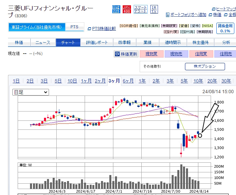Select the 2年 chart period

(x=156, y=81)
